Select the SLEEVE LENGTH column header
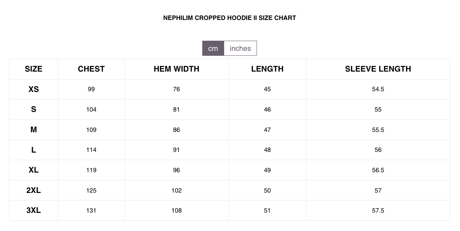This screenshot has width=460, height=231. tap(378, 69)
